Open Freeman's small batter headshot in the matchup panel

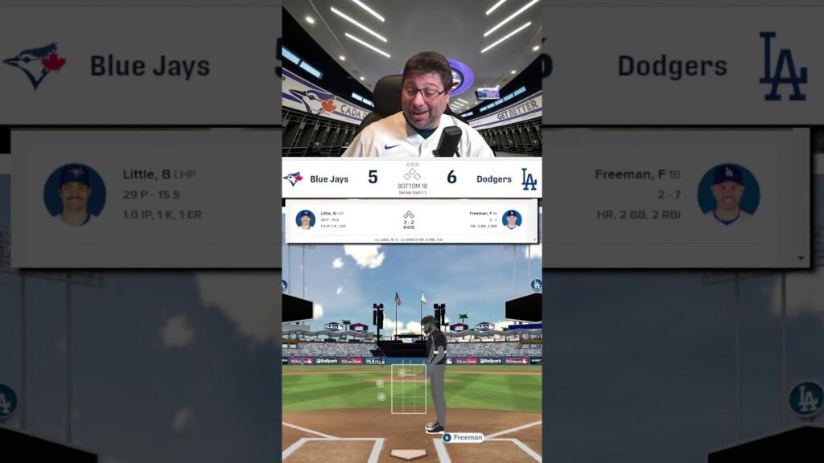(x=512, y=219)
